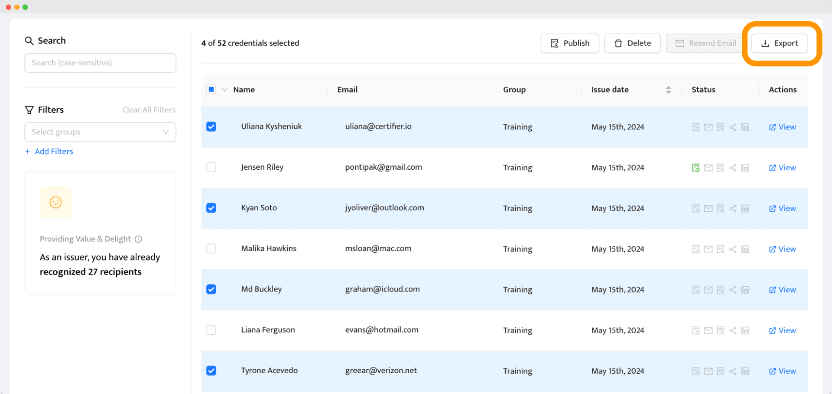Open View link for Malika Hawkins
Viewport: 832px width, 394px height.
tap(782, 249)
